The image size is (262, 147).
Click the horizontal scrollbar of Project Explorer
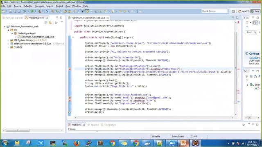coord(18,130)
